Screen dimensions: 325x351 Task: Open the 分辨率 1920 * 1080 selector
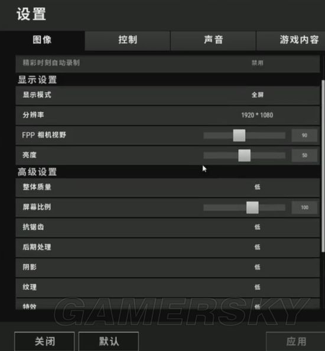(257, 115)
